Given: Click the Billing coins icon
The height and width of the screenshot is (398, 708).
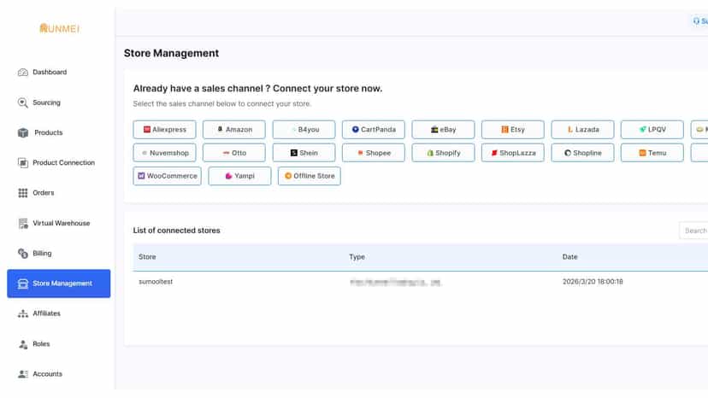Looking at the screenshot, I should pos(22,254).
